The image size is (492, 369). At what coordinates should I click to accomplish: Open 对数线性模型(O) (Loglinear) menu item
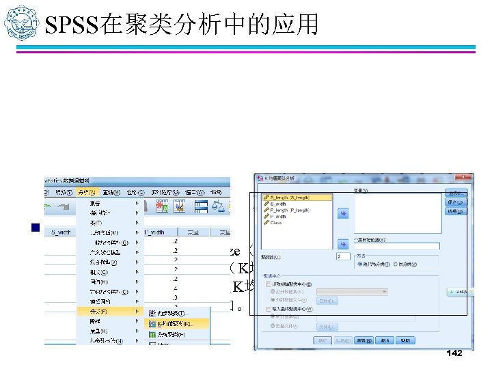coord(110,292)
